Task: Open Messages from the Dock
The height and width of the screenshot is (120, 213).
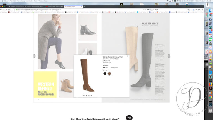Action: click(211, 39)
